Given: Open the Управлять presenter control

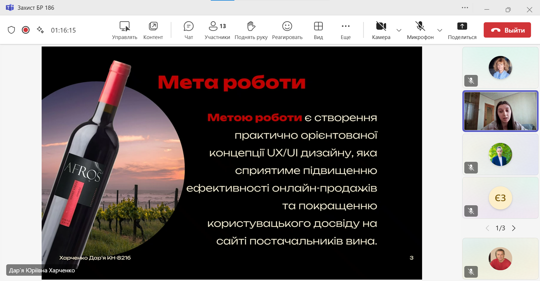Looking at the screenshot, I should coord(125,30).
